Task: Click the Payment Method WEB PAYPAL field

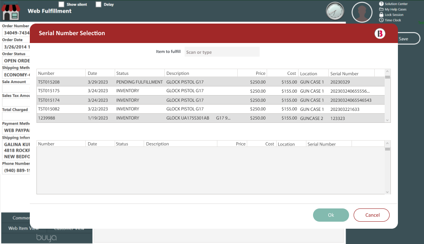Action: [16, 130]
